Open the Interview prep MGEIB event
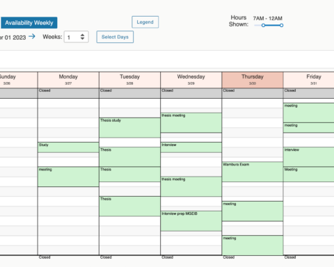The image size is (334, 267). click(191, 221)
